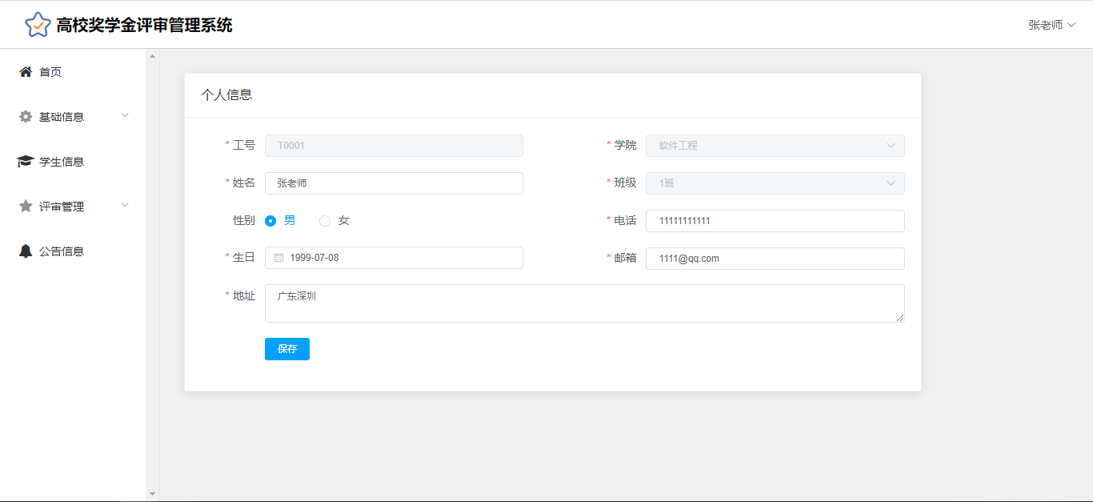Click the 姓名 input field
This screenshot has height=502, width=1093.
[394, 183]
